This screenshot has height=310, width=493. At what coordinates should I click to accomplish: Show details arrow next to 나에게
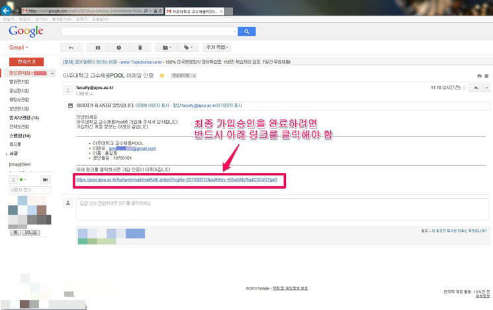[91, 94]
